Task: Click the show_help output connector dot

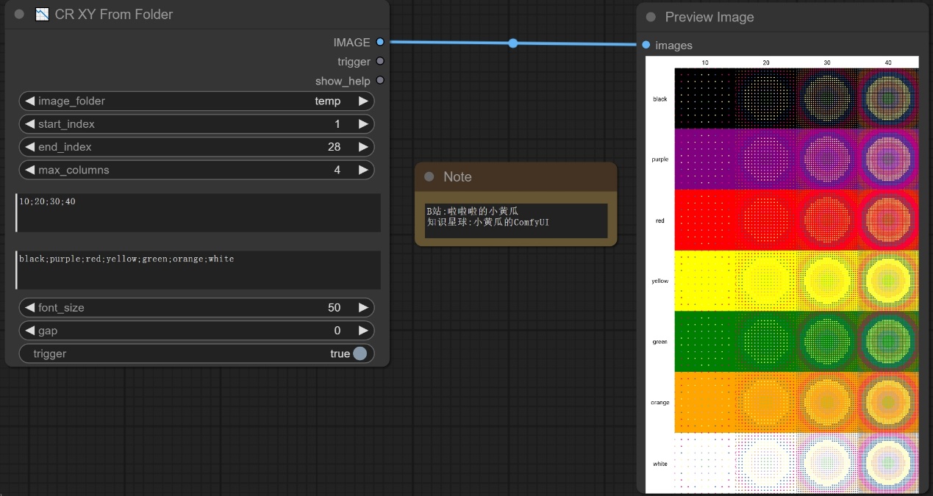Action: pos(380,81)
